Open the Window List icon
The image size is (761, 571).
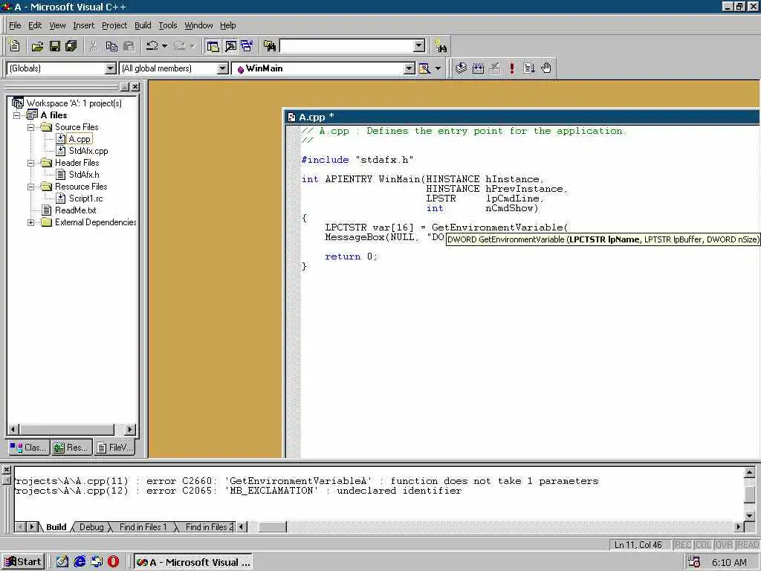point(247,46)
